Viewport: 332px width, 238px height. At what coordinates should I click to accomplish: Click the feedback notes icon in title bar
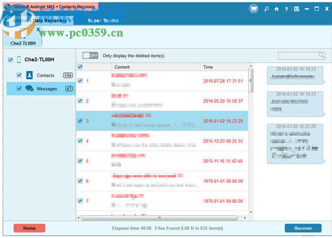(297, 9)
